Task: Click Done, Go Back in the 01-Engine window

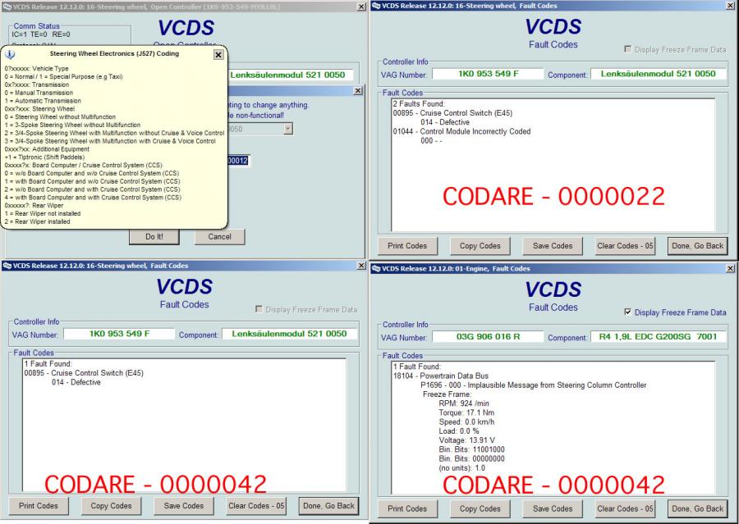Action: (x=697, y=508)
